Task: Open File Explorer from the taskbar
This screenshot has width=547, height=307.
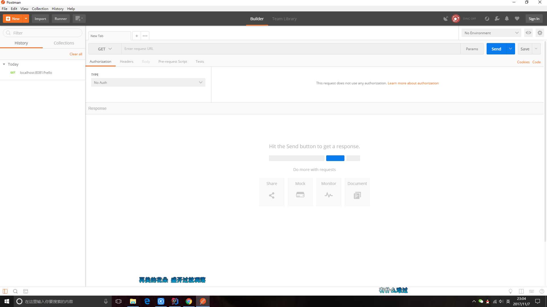Action: point(133,301)
